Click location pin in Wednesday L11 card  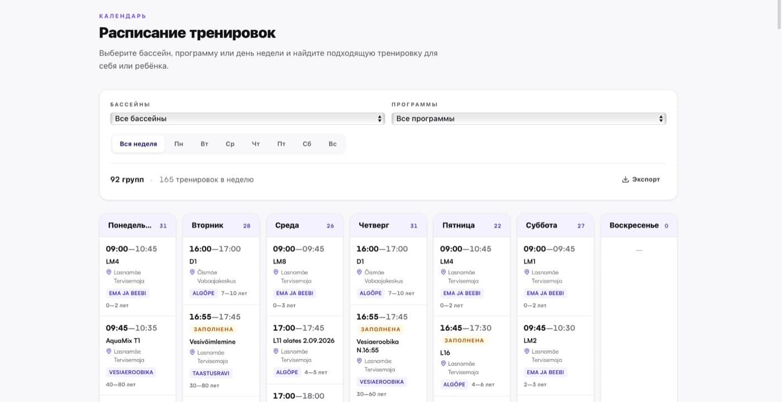coord(276,351)
